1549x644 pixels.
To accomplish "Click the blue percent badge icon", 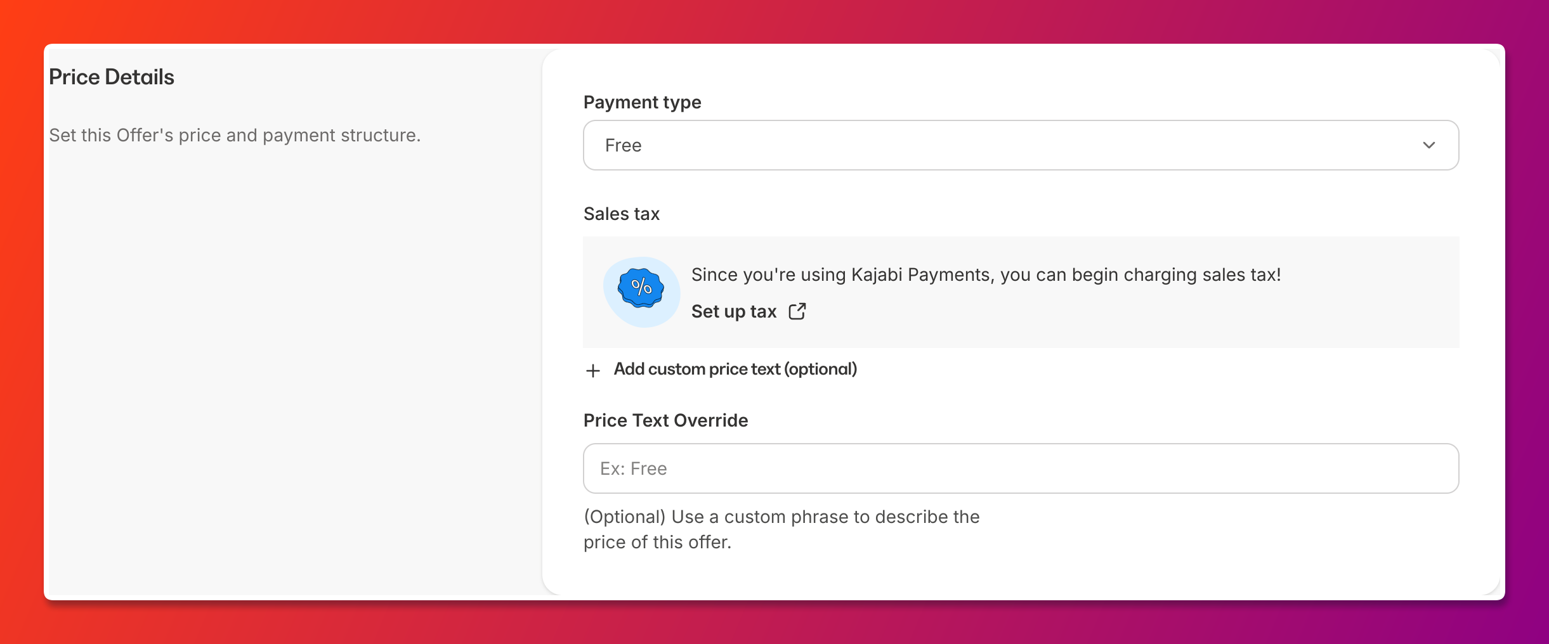I will [641, 288].
